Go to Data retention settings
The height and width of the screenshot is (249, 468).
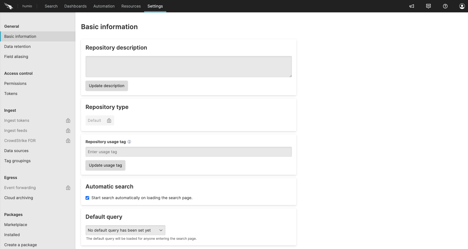tap(17, 46)
